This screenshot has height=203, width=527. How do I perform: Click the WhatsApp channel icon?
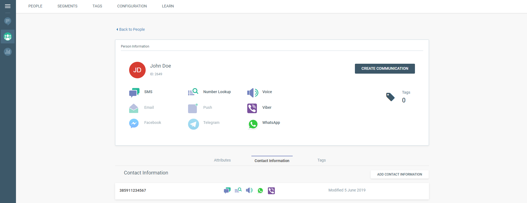pos(253,124)
